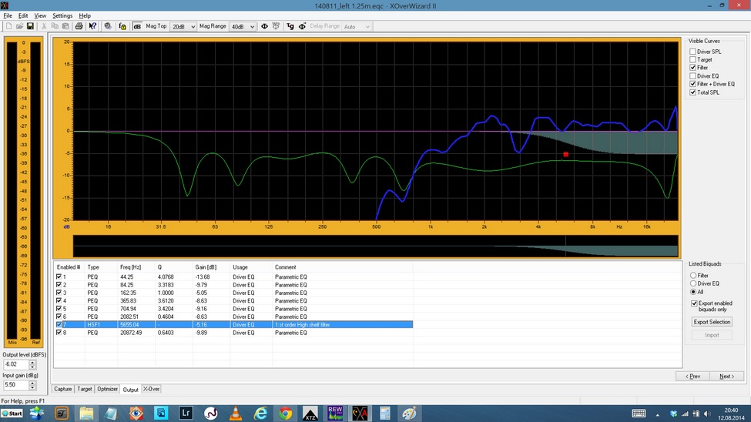Click the Next button
Viewport: 751px width, 422px height.
[x=727, y=377]
